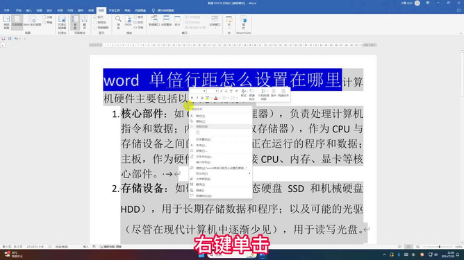
Task: Click the Repeat button in quick access
Action: 10,39
